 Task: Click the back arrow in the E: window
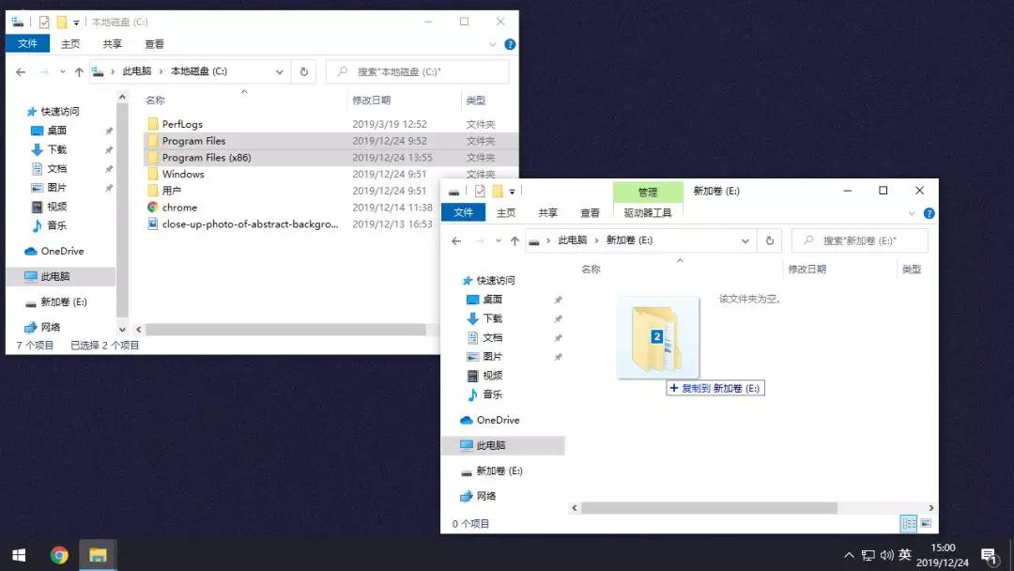coord(456,240)
